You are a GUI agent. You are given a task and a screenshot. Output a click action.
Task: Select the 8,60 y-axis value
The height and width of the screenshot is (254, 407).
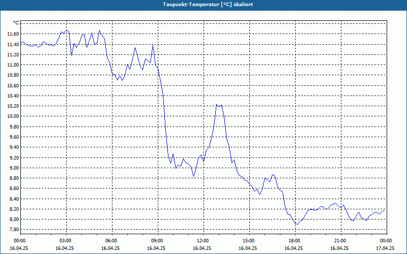coord(15,188)
